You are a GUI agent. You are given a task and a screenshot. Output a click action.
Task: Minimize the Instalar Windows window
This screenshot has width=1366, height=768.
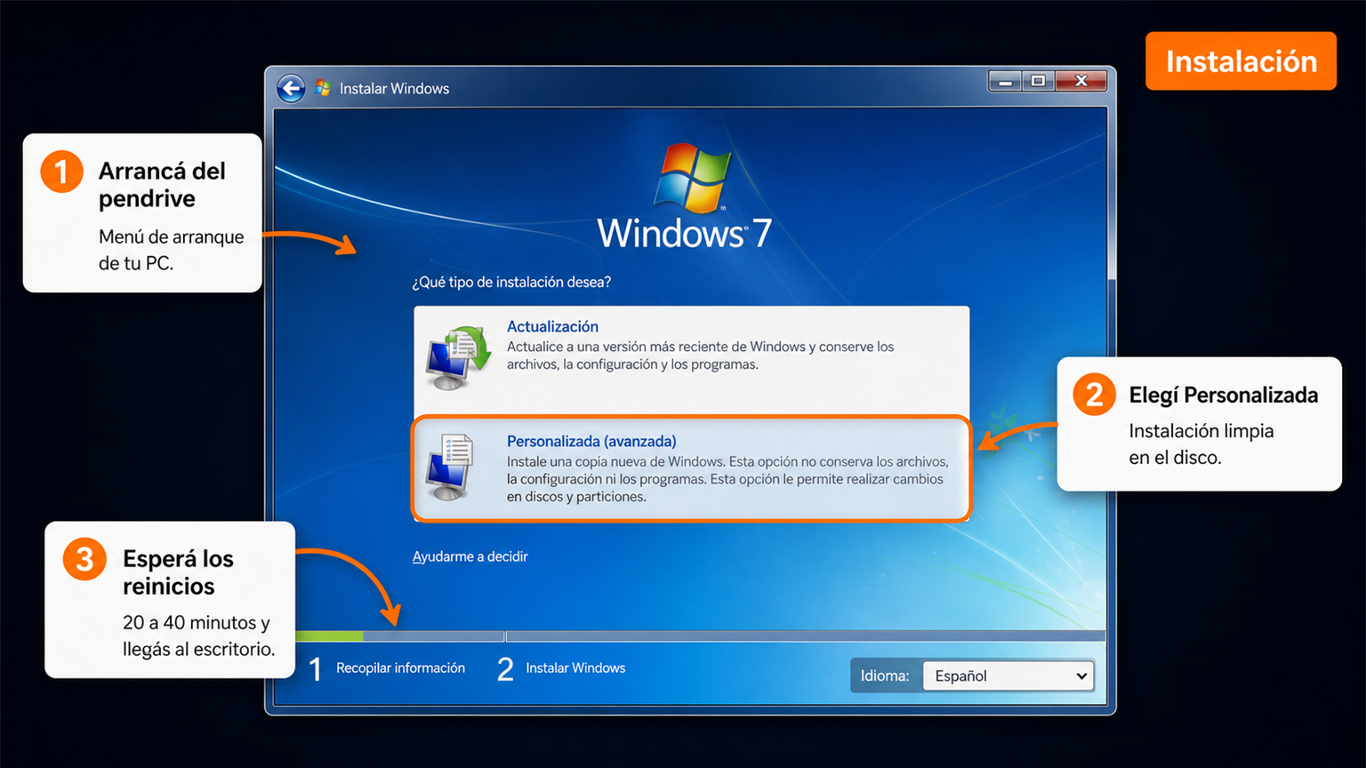coord(1005,81)
